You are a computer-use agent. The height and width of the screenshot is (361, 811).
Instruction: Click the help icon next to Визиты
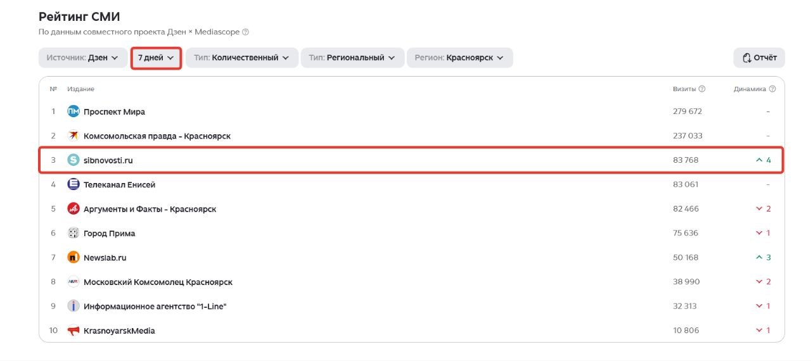[x=702, y=89]
